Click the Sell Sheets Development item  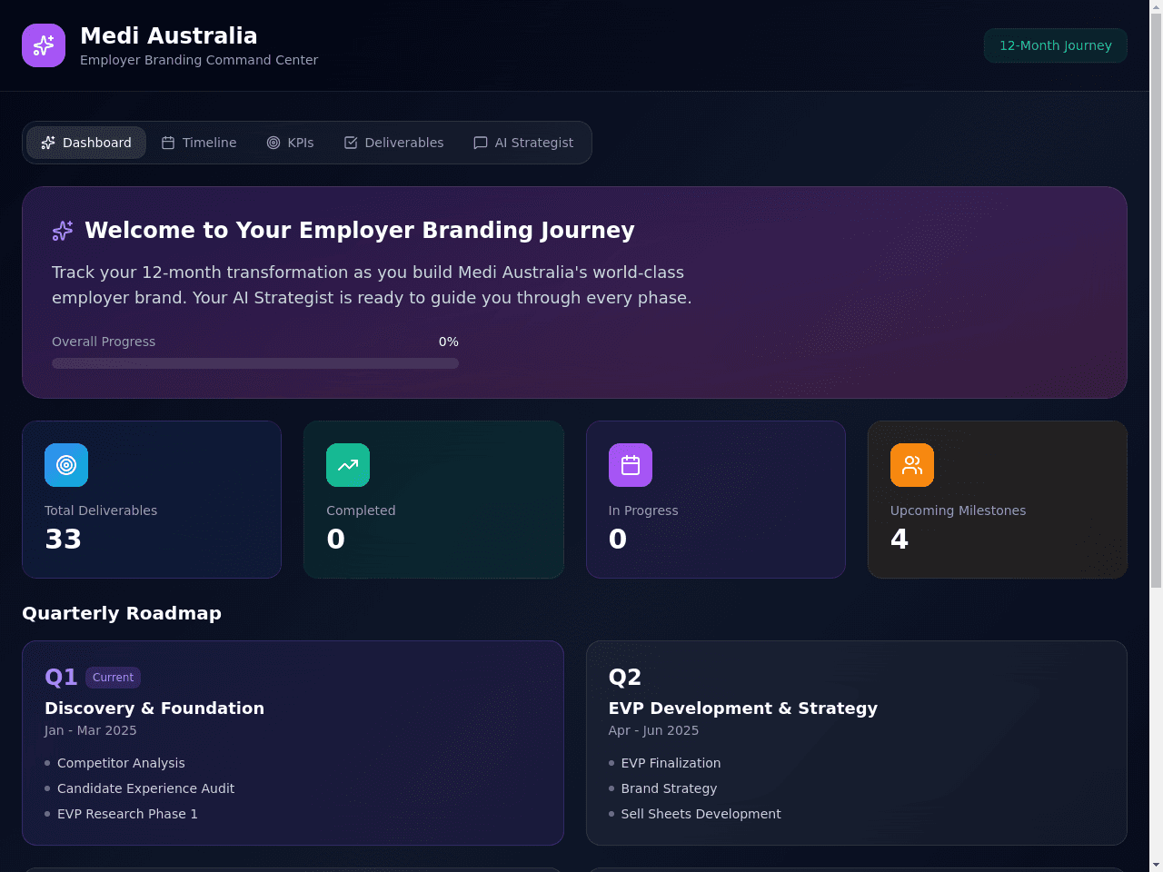coord(701,814)
